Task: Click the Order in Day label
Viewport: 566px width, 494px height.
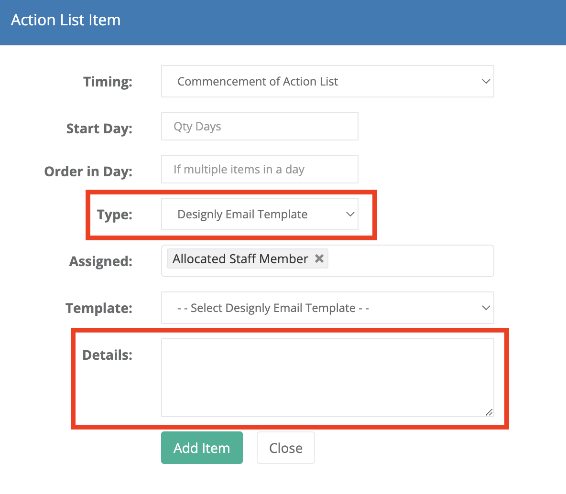Action: [x=88, y=172]
